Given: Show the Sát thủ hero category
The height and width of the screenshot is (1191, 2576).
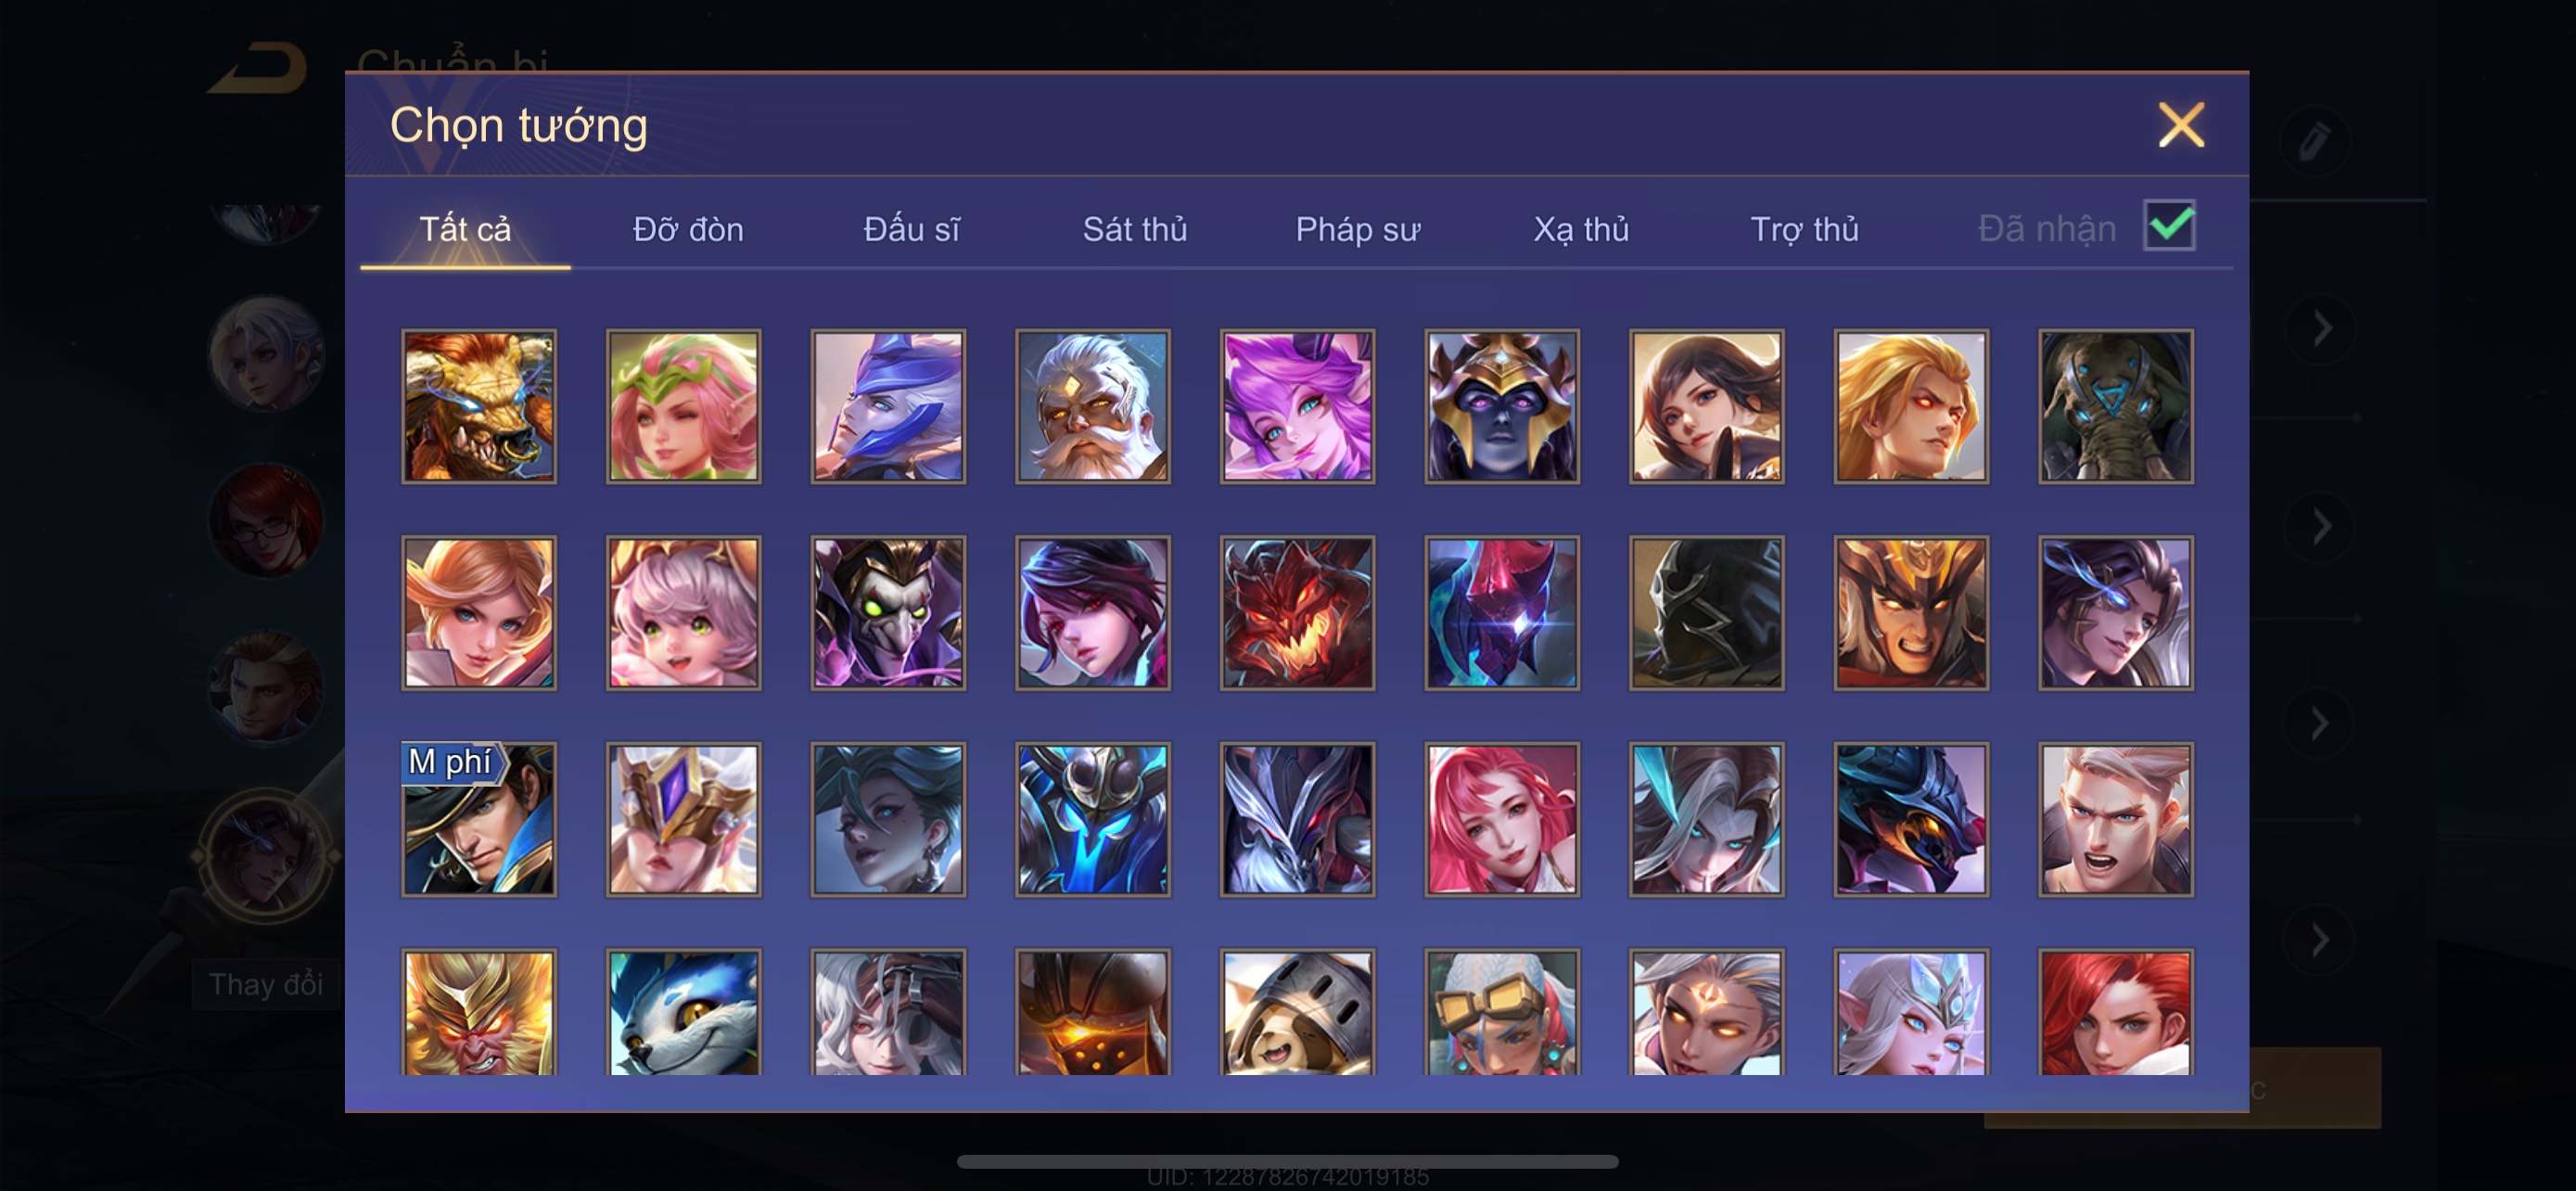Looking at the screenshot, I should (1135, 229).
